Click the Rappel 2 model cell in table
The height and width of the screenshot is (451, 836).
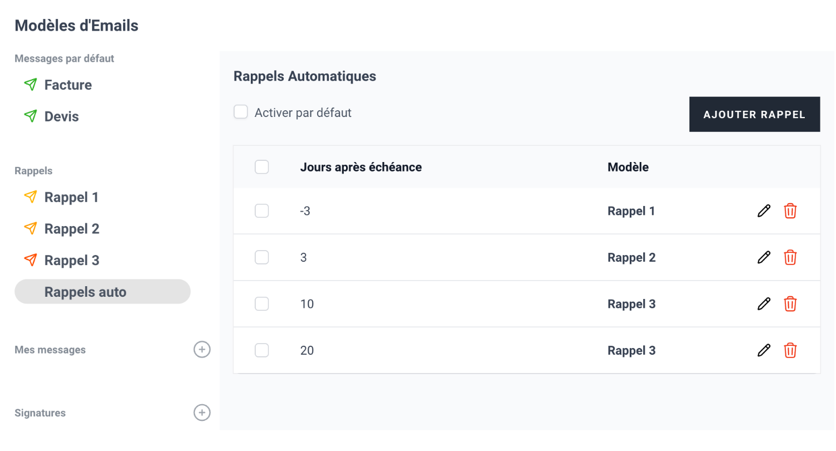click(x=631, y=257)
